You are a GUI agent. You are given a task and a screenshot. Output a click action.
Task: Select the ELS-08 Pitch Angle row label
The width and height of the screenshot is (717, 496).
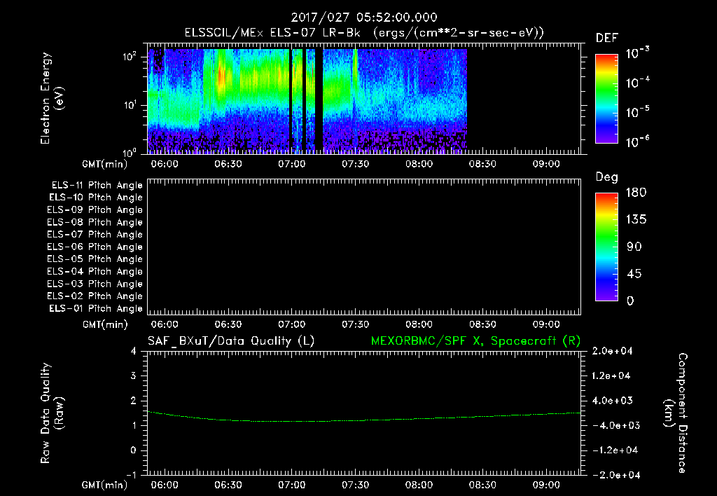pyautogui.click(x=95, y=222)
